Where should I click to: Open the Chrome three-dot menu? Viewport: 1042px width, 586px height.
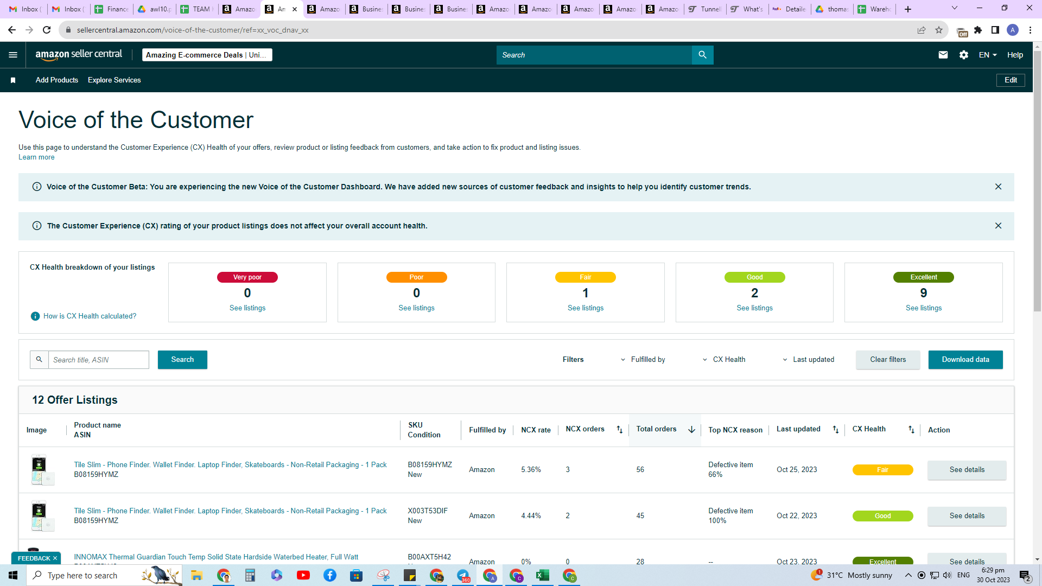click(1030, 30)
